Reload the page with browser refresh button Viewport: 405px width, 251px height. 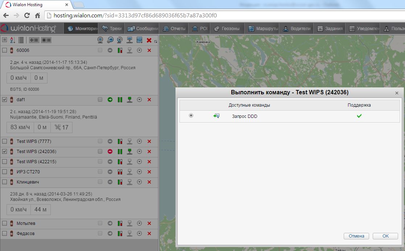pos(27,16)
